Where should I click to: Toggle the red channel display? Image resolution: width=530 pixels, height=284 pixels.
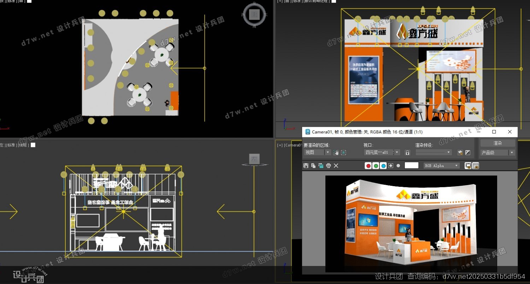click(368, 165)
